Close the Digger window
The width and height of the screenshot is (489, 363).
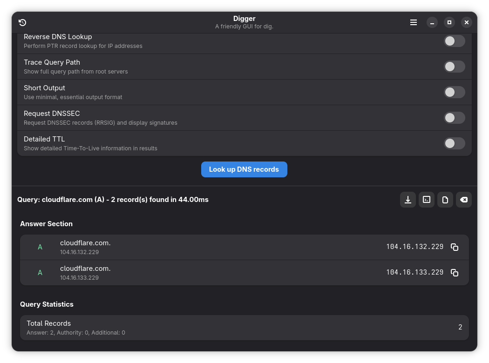point(466,22)
